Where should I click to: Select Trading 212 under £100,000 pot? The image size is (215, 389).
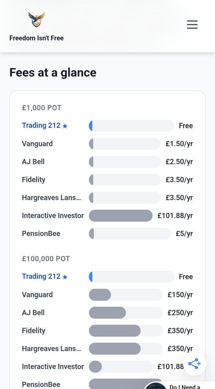pos(41,277)
